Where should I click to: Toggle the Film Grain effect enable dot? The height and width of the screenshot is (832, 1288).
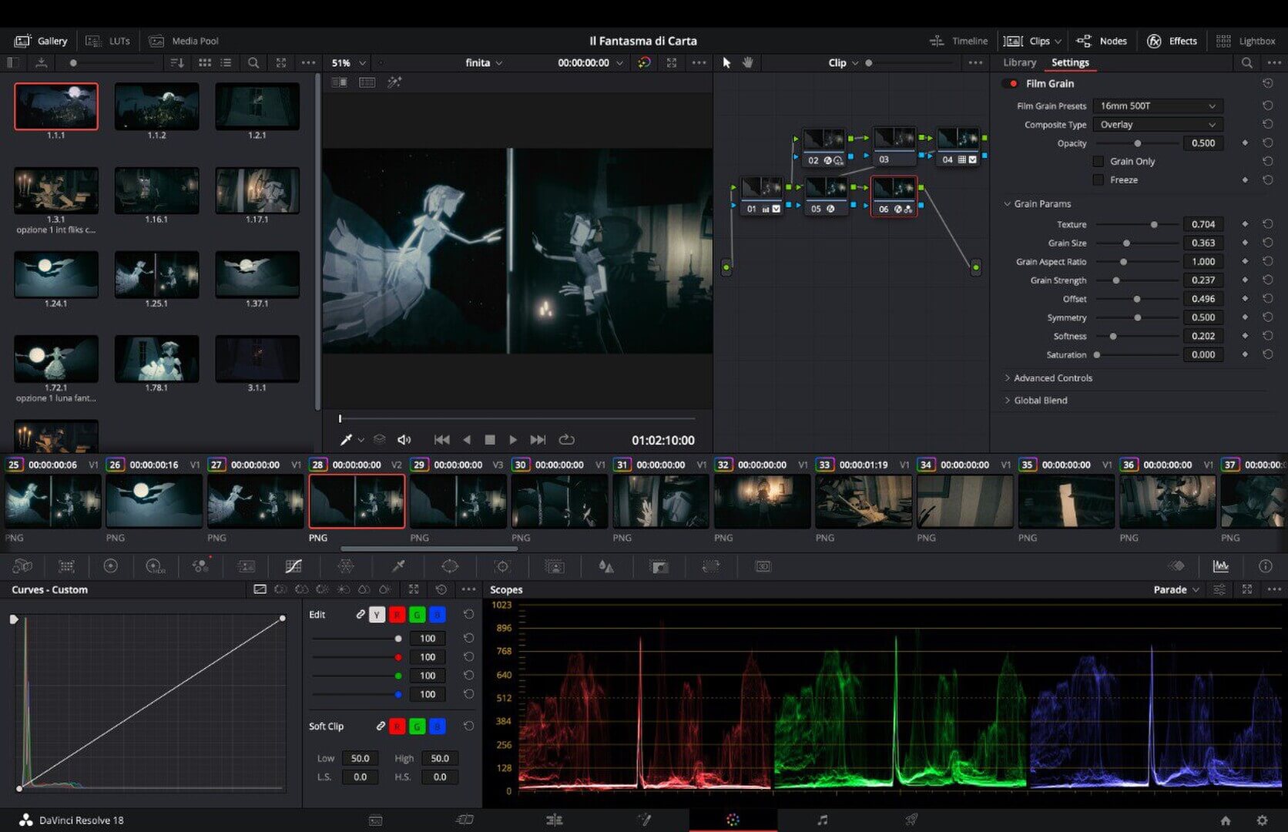(1013, 83)
